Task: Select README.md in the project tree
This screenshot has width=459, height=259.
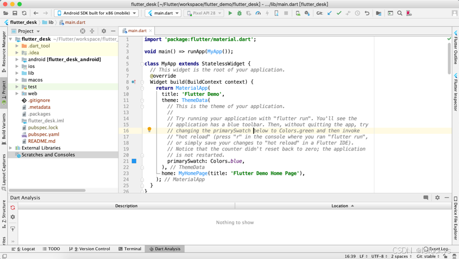Action: click(41, 141)
